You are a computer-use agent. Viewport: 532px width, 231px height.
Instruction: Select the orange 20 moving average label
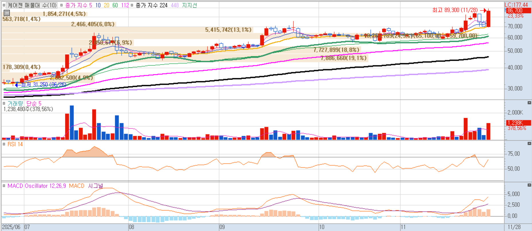coord(107,5)
